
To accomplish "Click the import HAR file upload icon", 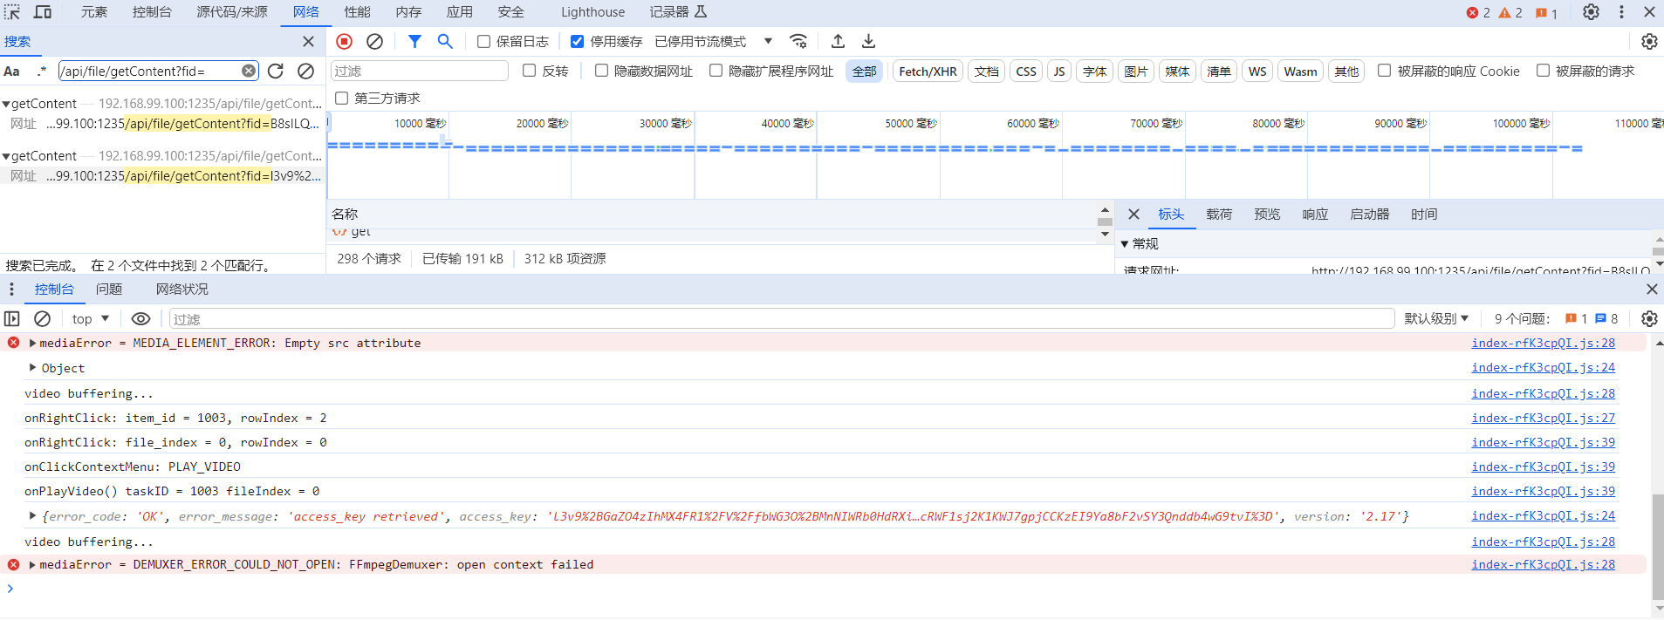I will tap(838, 41).
